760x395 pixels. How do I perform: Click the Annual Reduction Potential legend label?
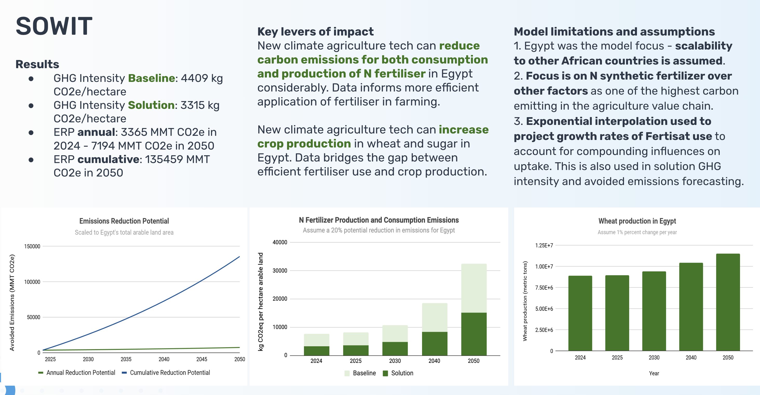click(x=81, y=373)
